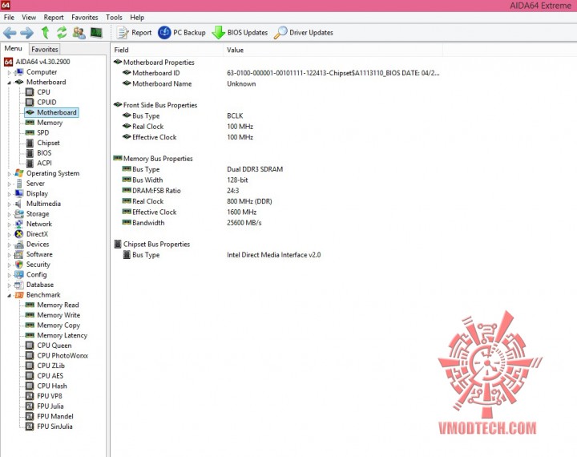
Task: Click the Forward navigation arrow
Action: [x=27, y=33]
